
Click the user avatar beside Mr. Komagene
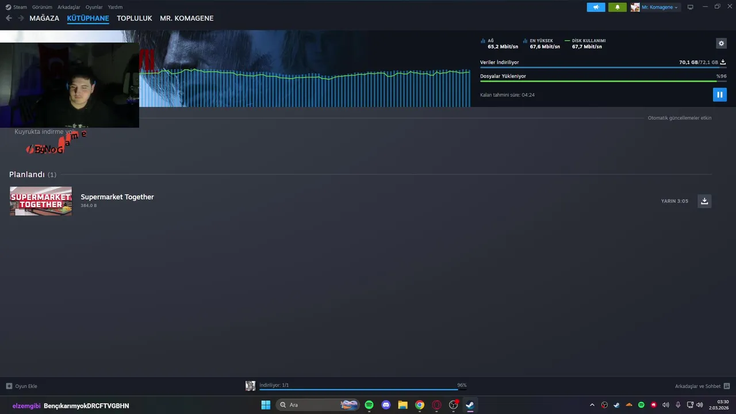point(635,7)
